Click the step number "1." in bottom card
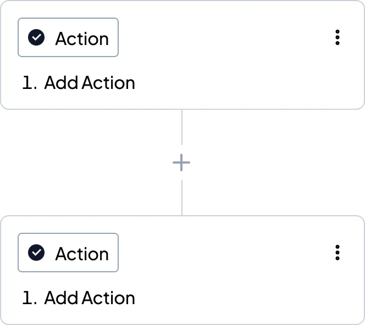Screen dimensions: 365x325 click(29, 298)
